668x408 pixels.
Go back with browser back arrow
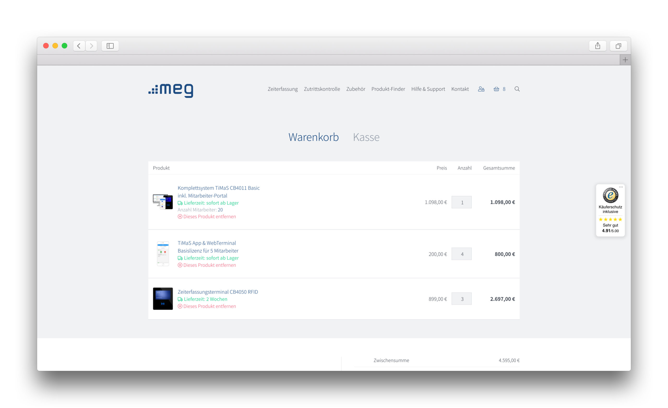(79, 46)
